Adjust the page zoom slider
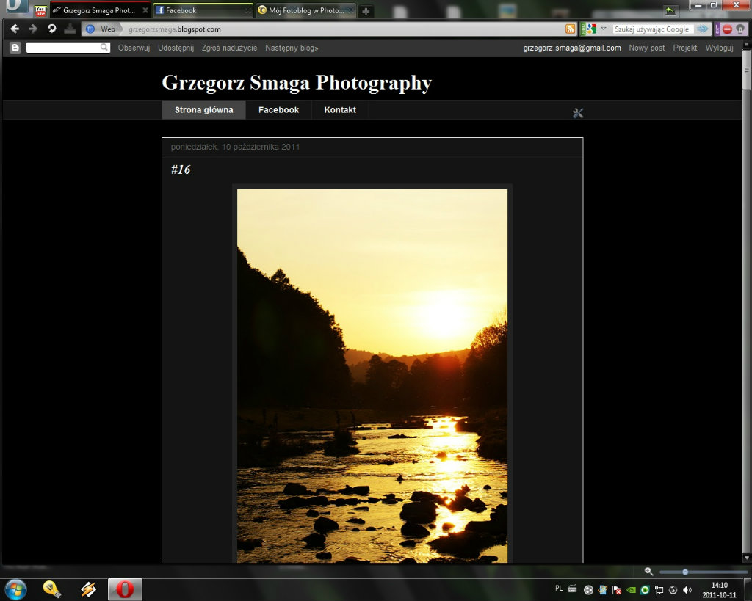Viewport: 752px width, 601px height. (685, 572)
